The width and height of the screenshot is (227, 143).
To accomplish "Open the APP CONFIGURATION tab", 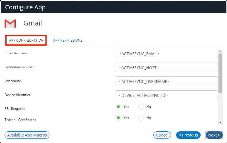I will 26,40.
